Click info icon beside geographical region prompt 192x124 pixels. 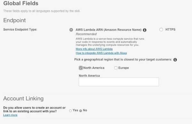(175, 60)
